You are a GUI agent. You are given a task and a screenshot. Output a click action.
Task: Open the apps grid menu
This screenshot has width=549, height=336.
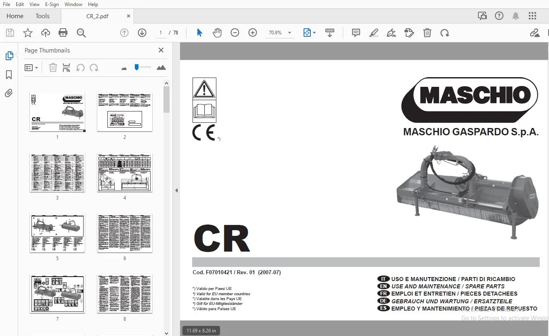click(532, 16)
